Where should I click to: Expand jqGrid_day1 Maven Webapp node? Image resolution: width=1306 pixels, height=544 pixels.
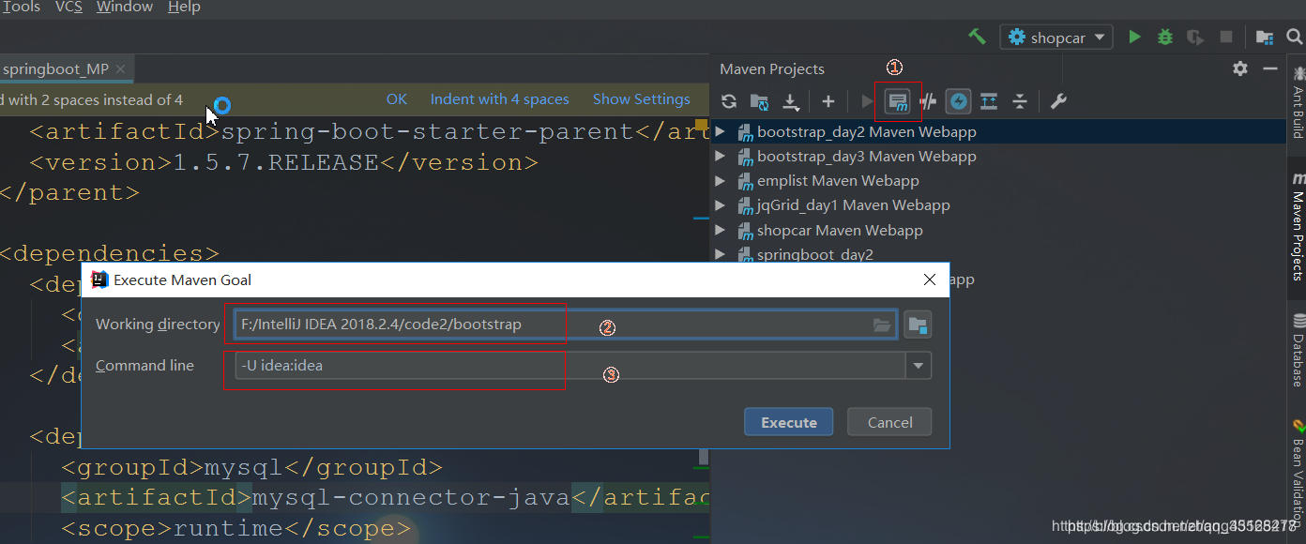click(x=721, y=204)
